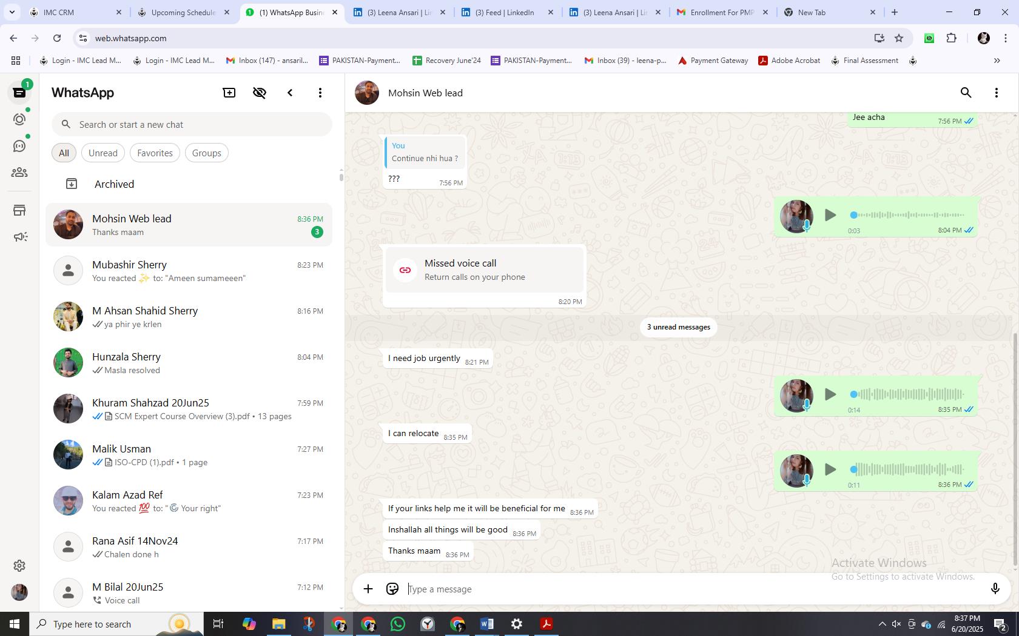Open WhatsApp from the Windows taskbar

(x=398, y=624)
